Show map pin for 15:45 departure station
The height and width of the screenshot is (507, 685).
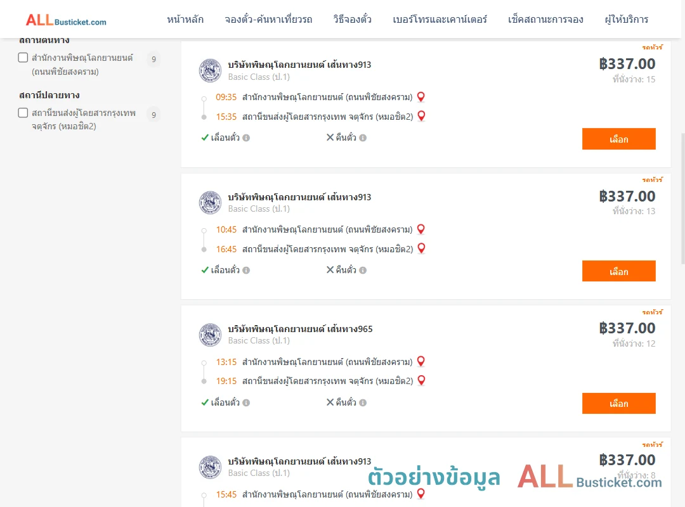421,494
